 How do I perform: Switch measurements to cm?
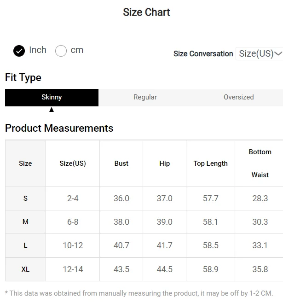point(61,51)
